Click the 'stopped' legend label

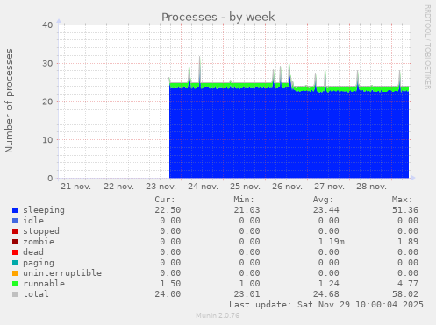[41, 231]
